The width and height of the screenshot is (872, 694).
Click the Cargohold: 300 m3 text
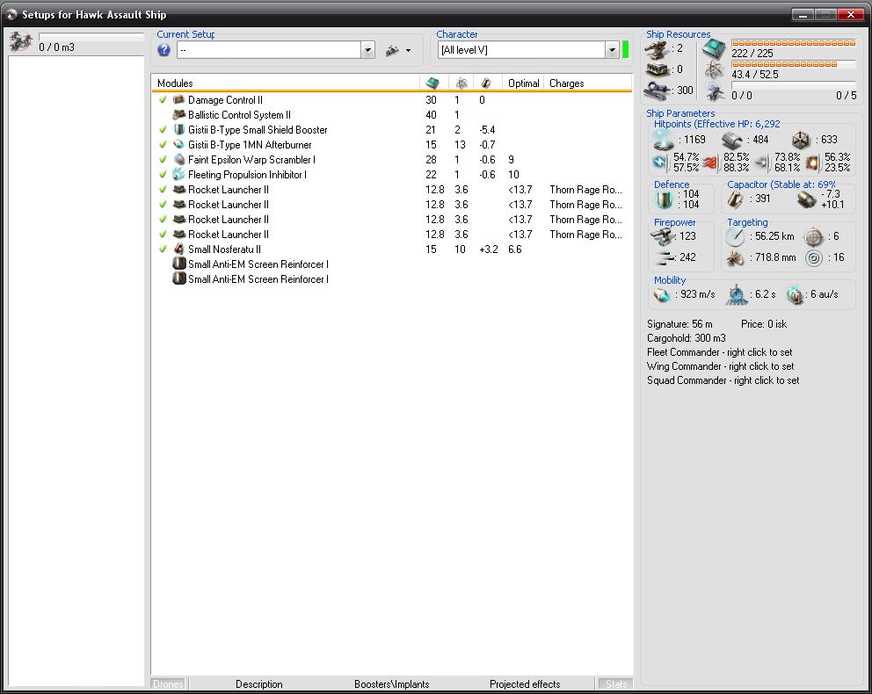point(687,338)
